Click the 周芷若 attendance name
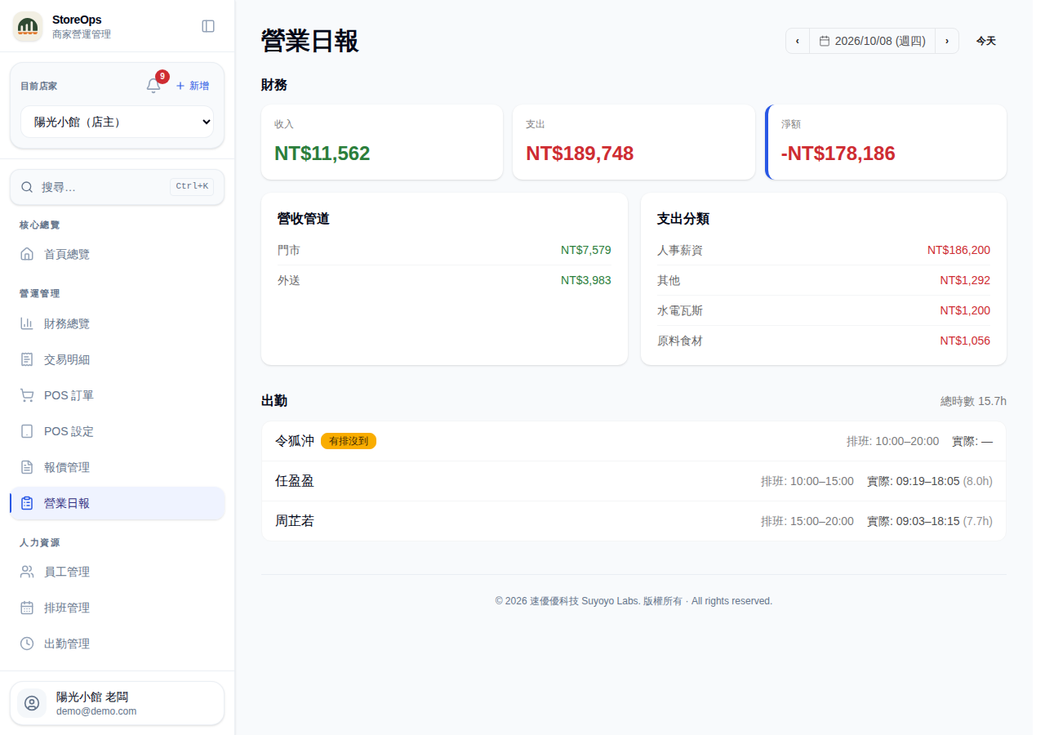The width and height of the screenshot is (1045, 735). coord(295,521)
